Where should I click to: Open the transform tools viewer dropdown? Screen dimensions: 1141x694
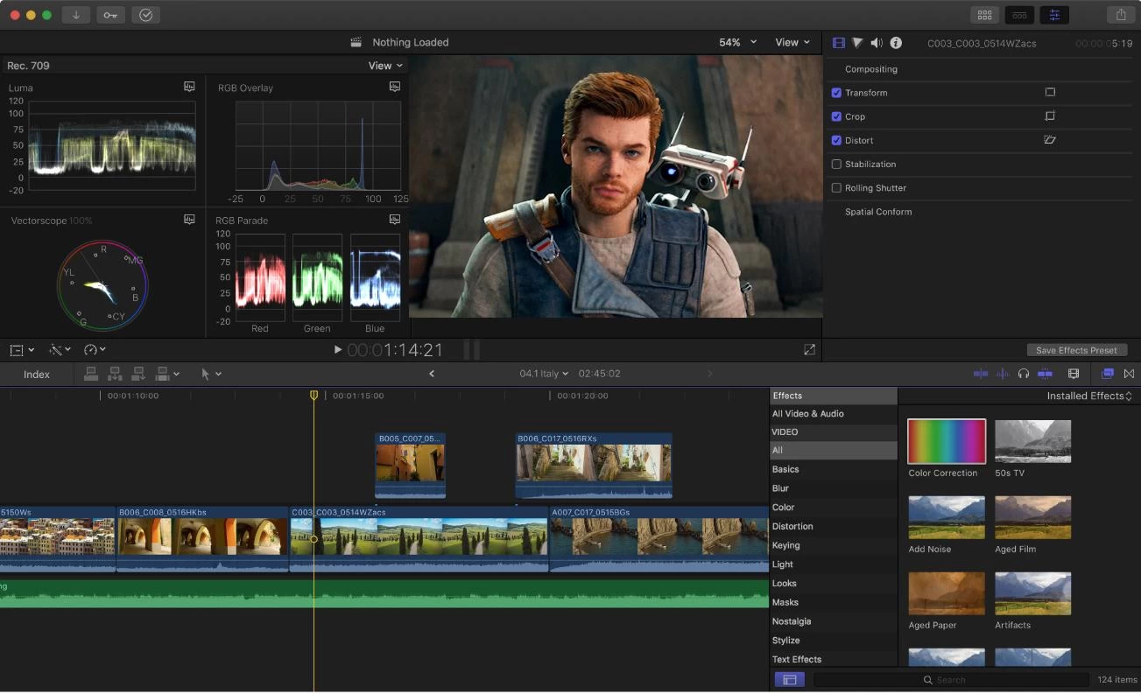23,349
